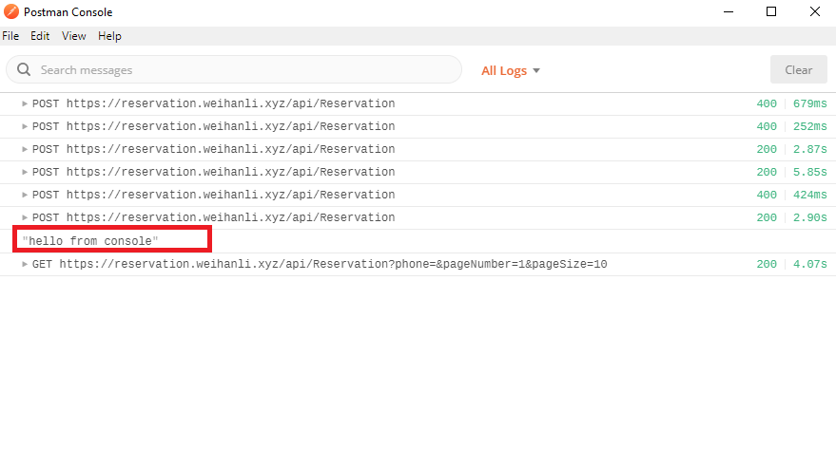The width and height of the screenshot is (836, 468).
Task: Expand the GET Reservation request row
Action: point(25,264)
